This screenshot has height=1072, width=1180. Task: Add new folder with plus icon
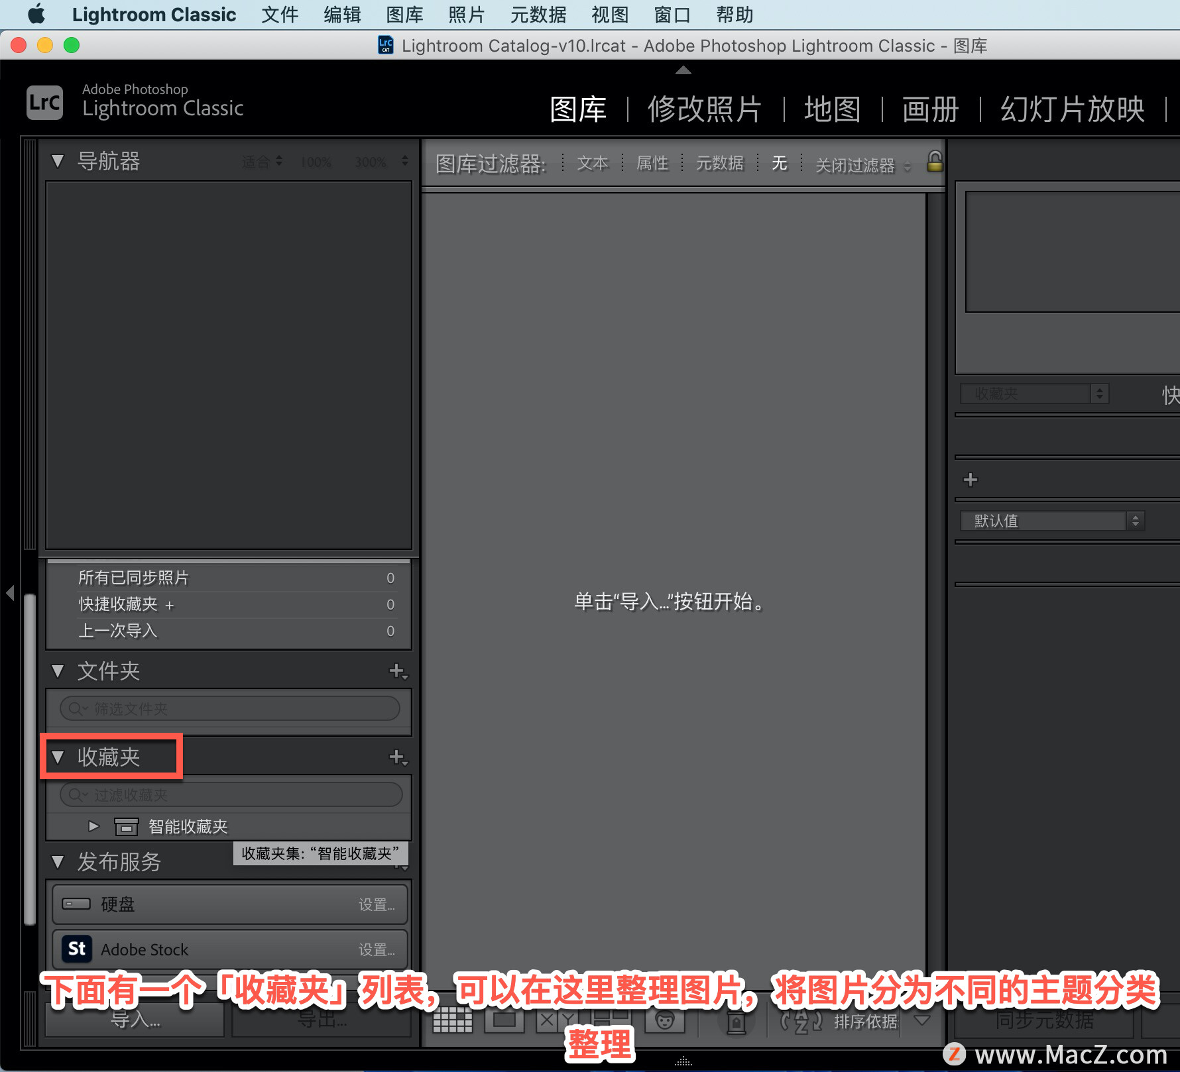pos(398,671)
